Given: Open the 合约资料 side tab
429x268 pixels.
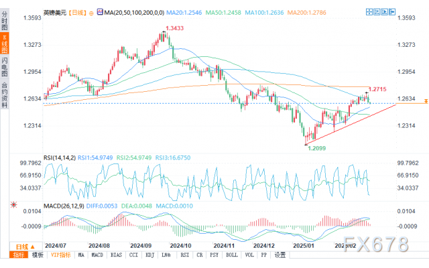Looking at the screenshot, I should click(5, 95).
